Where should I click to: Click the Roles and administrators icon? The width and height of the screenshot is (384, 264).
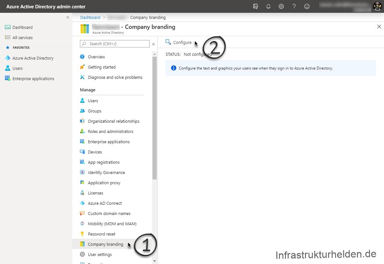click(82, 131)
